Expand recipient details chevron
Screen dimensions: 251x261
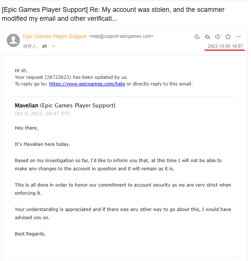(54, 46)
